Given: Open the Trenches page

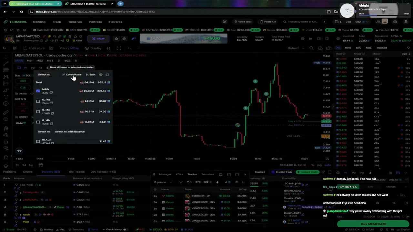Looking at the screenshot, I should (x=75, y=22).
